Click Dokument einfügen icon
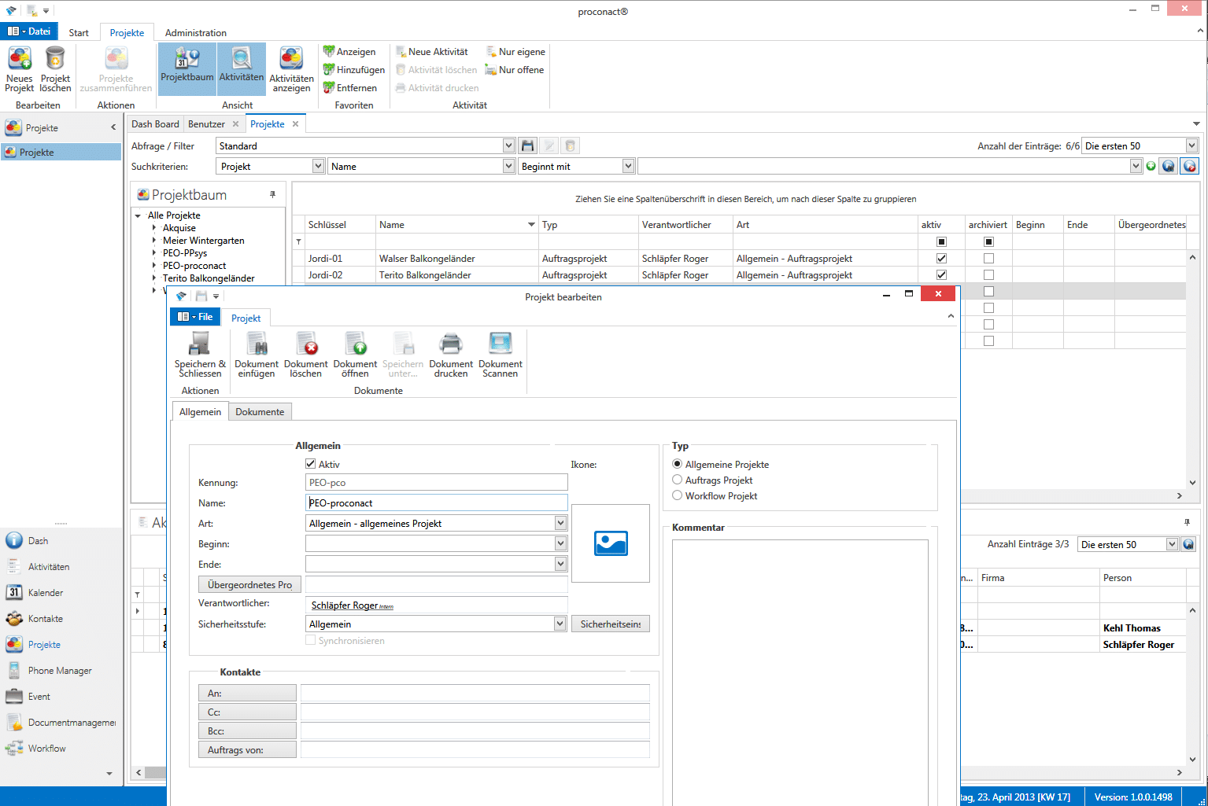 coord(257,355)
